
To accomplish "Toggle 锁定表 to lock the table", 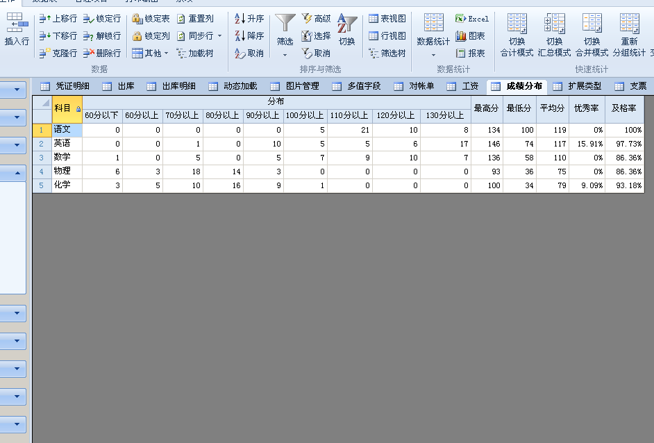I will [137, 19].
